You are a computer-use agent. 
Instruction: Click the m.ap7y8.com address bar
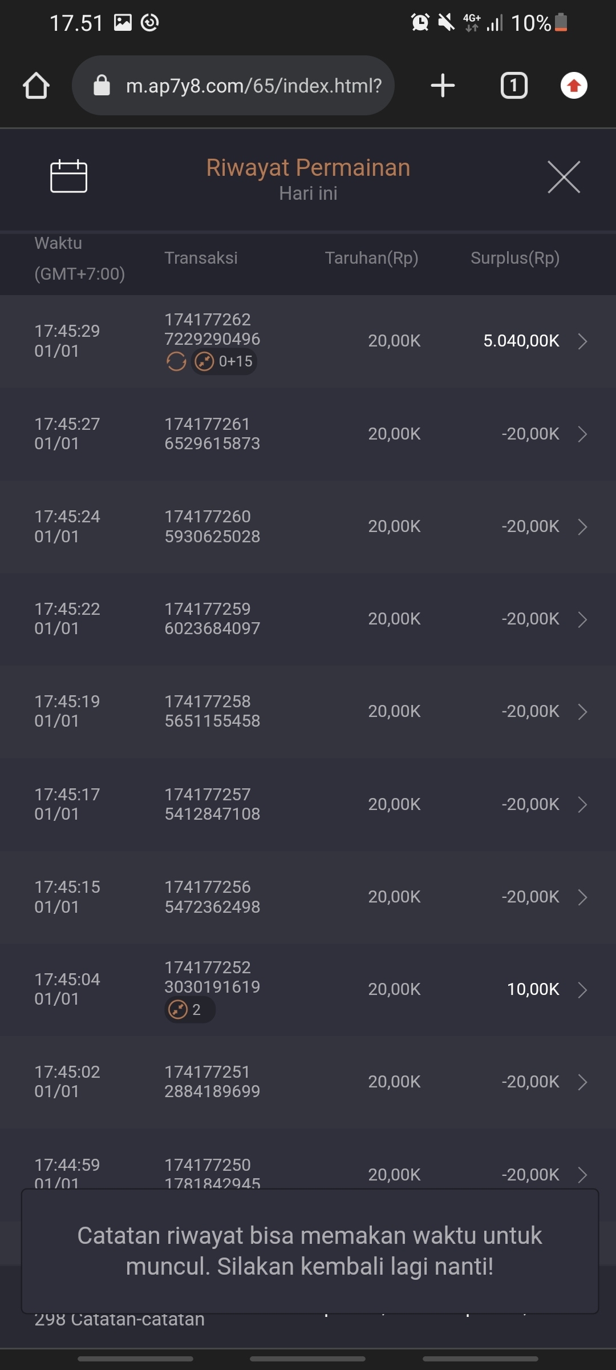coord(254,86)
